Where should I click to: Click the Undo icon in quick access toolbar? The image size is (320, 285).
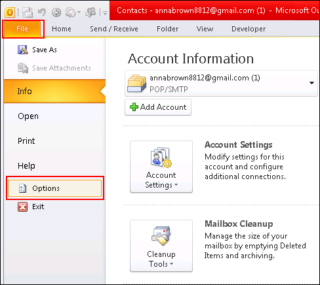[x=42, y=12]
